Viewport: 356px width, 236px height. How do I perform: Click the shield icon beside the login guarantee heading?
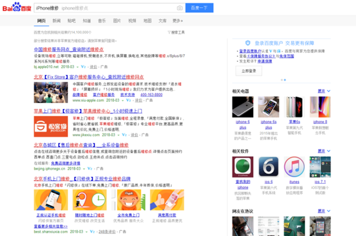click(248, 43)
